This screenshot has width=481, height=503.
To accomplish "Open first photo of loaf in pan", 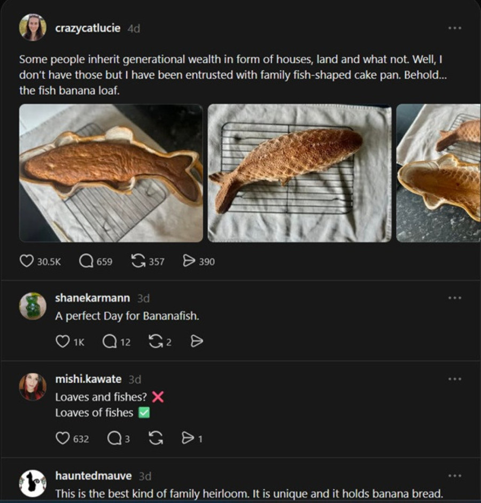I will (111, 173).
